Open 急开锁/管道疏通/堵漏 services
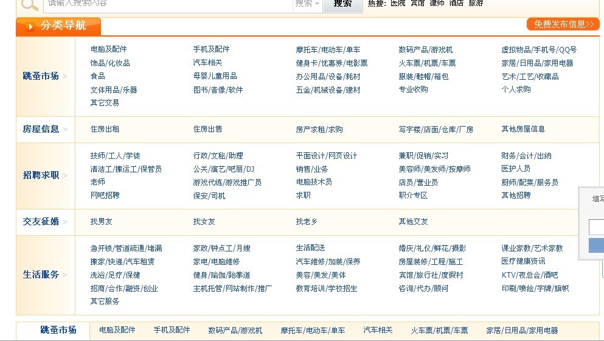The height and width of the screenshot is (341, 604). coord(127,248)
